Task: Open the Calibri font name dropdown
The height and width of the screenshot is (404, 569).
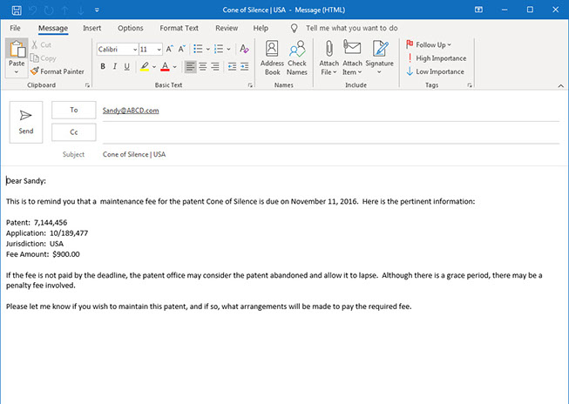Action: 117,49
